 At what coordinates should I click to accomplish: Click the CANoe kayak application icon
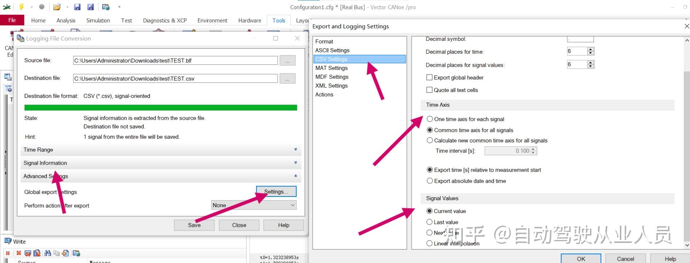pyautogui.click(x=7, y=7)
